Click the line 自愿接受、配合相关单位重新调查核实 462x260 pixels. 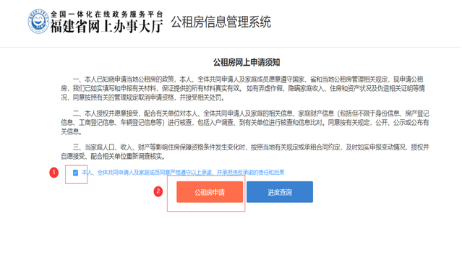click(x=113, y=156)
